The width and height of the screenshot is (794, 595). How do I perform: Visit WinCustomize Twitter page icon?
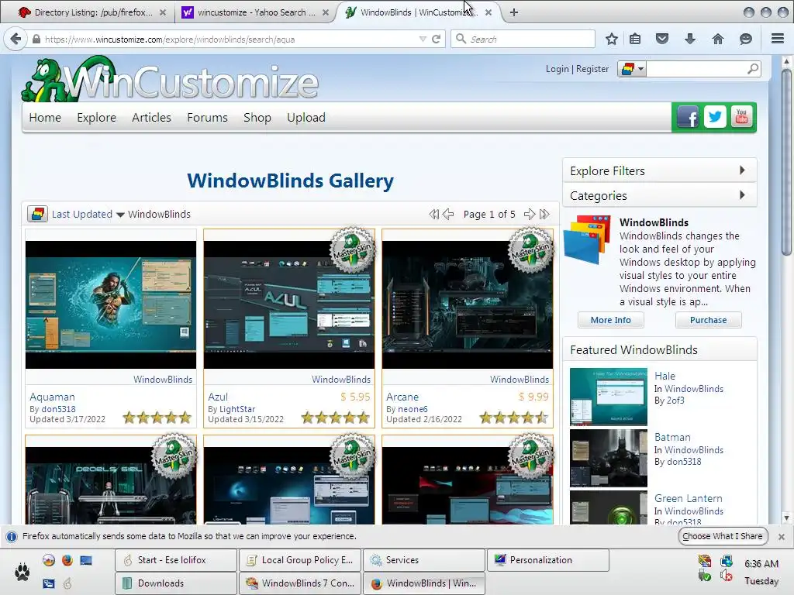714,117
